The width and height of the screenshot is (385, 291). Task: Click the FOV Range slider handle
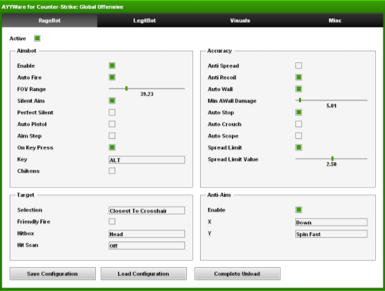tap(126, 88)
